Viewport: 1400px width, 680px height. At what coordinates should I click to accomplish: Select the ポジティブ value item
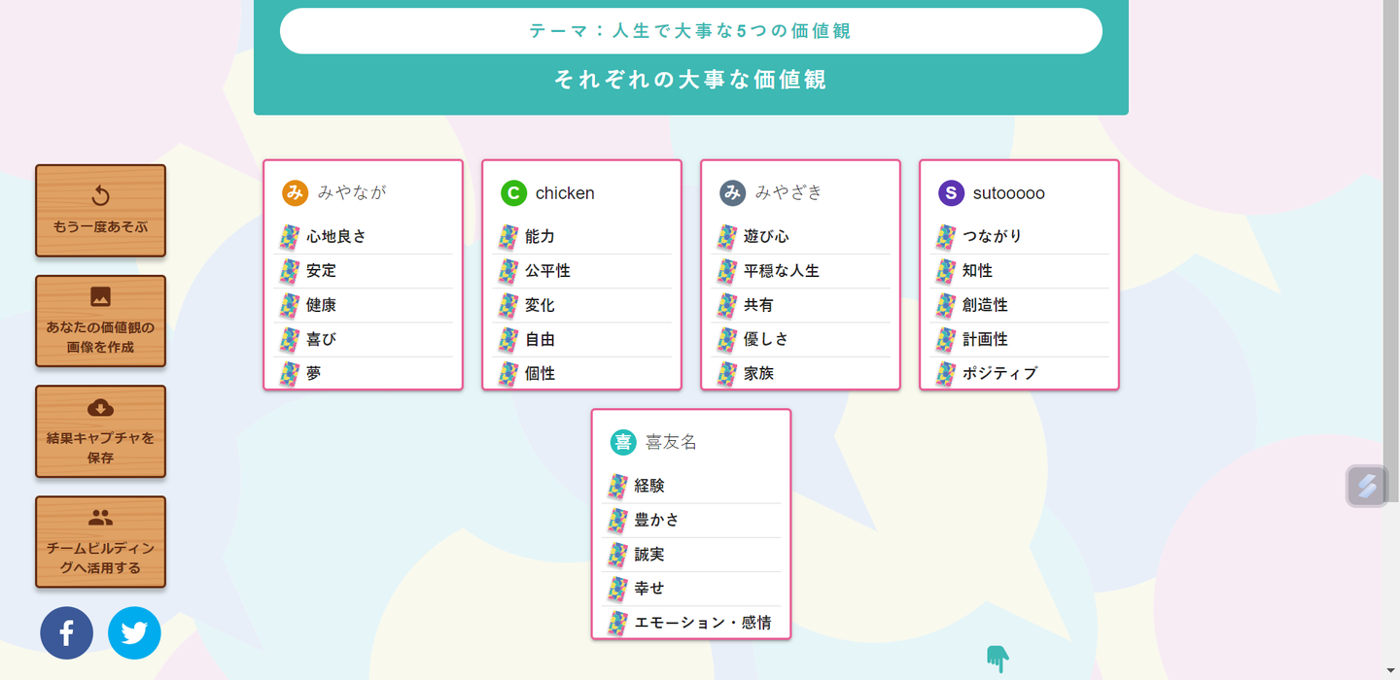(1000, 373)
